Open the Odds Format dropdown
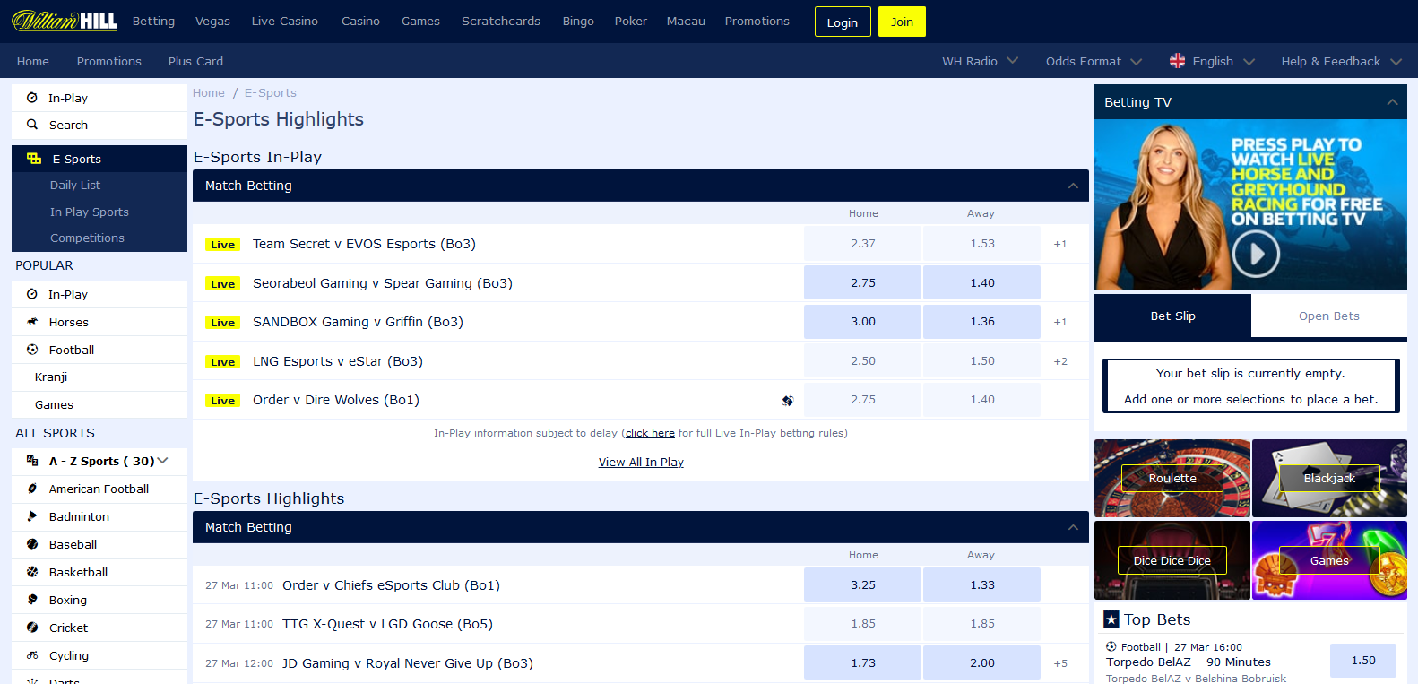 pyautogui.click(x=1093, y=61)
